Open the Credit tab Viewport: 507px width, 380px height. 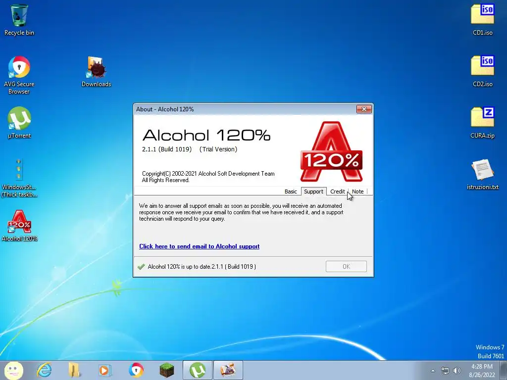pyautogui.click(x=337, y=191)
